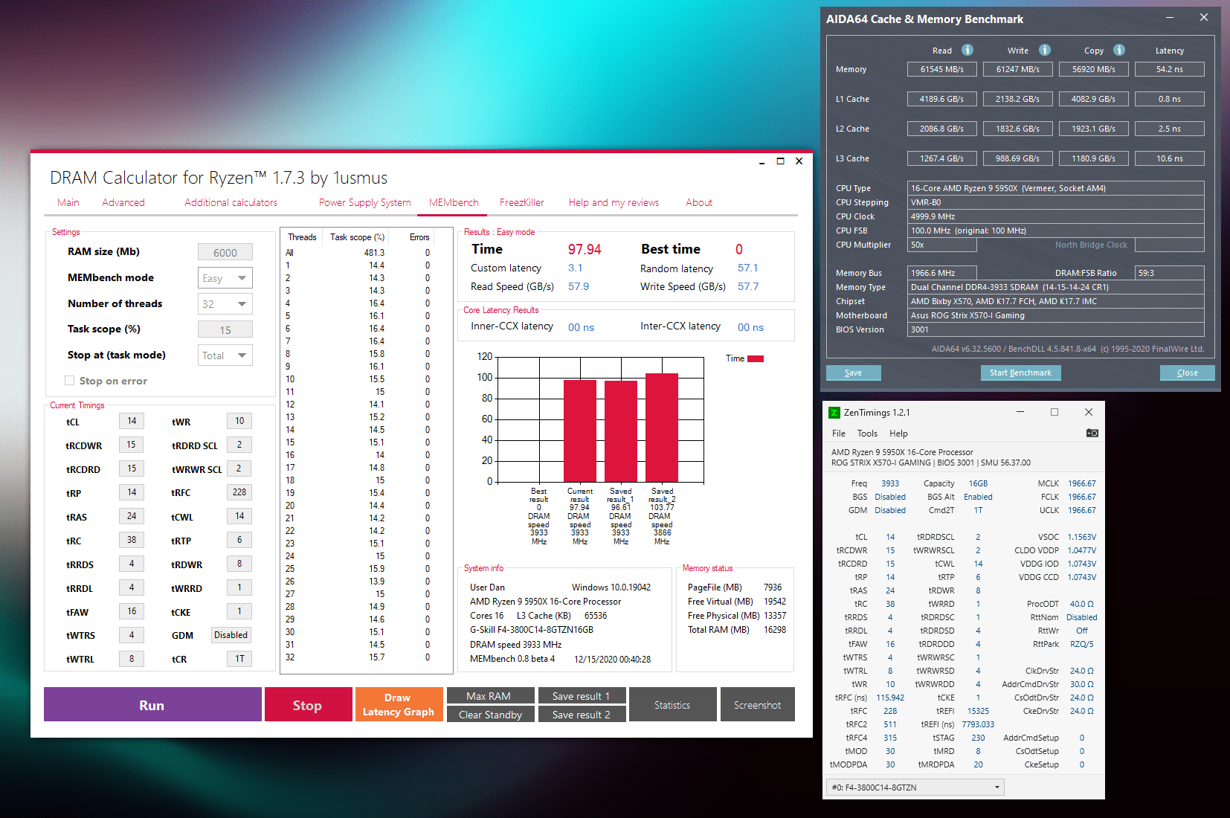Minimize the AIDA64 benchmark window
Screen dimensions: 1230x818
click(1170, 17)
